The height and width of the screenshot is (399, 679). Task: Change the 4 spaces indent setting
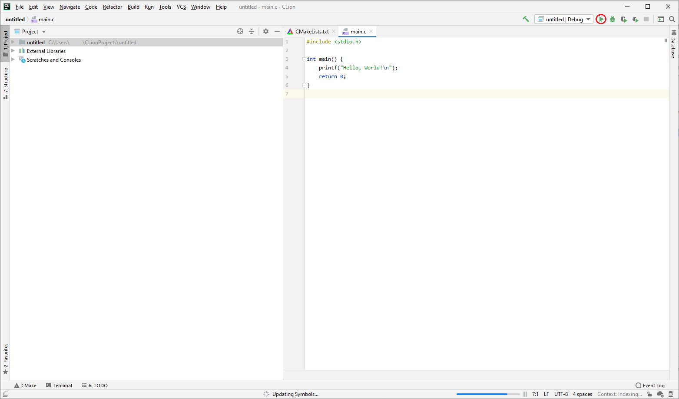pos(582,394)
